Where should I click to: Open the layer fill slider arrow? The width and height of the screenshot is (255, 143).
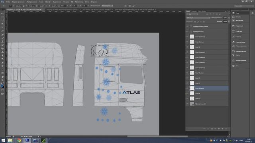point(229,21)
